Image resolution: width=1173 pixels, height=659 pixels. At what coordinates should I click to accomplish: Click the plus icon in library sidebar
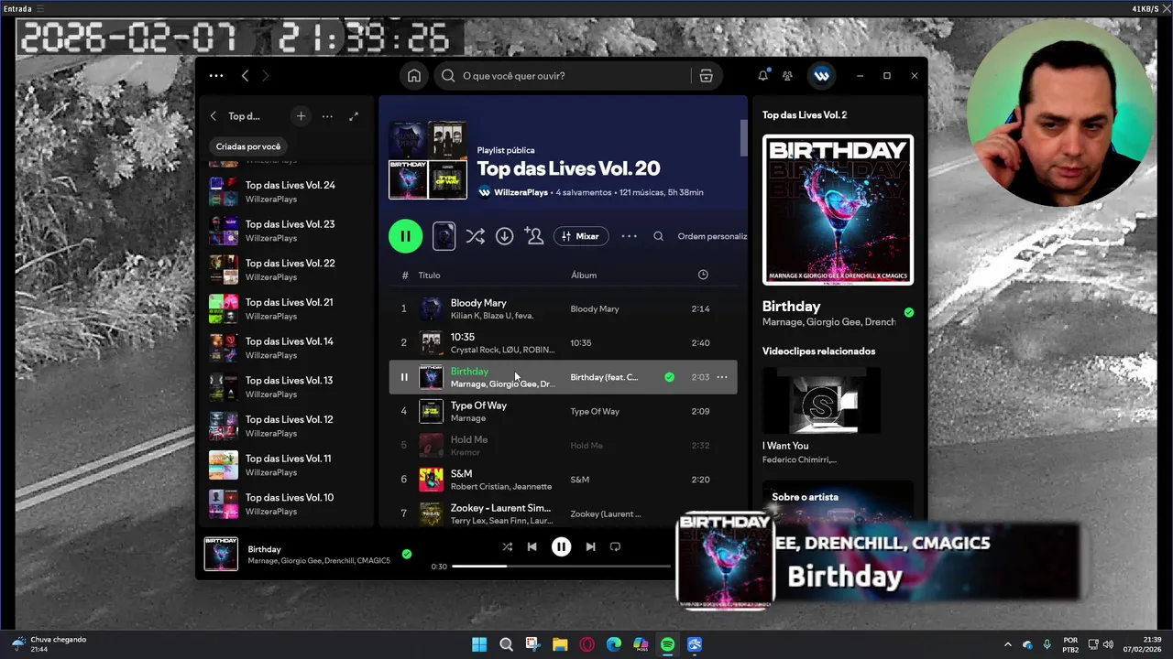(x=301, y=116)
